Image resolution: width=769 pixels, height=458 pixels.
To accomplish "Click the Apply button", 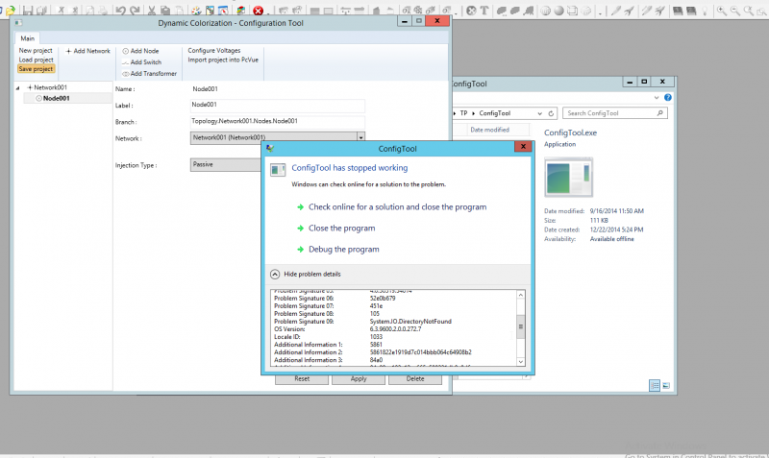I will tap(359, 378).
